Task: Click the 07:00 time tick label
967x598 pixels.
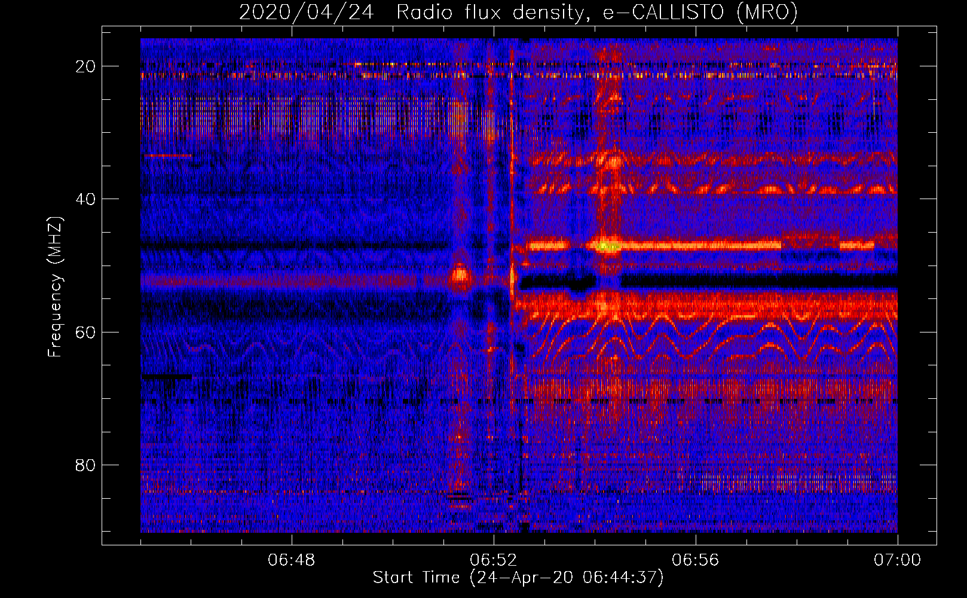Action: 898,560
